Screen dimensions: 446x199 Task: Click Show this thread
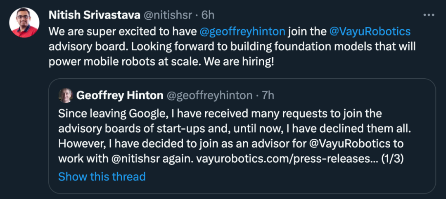pos(102,177)
